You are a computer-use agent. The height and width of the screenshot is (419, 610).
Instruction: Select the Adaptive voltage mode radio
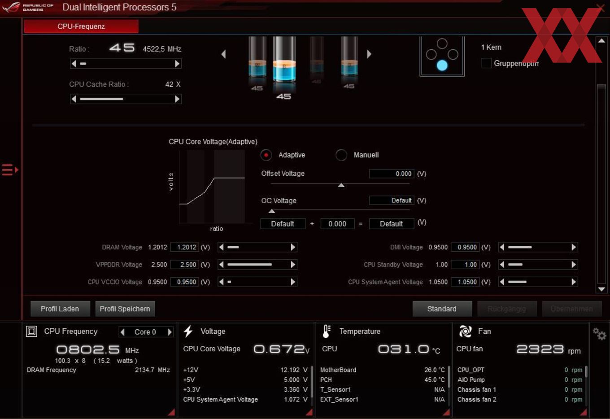click(x=266, y=155)
